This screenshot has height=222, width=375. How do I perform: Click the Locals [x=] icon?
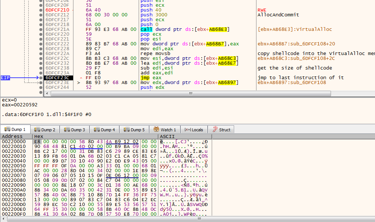point(187,130)
